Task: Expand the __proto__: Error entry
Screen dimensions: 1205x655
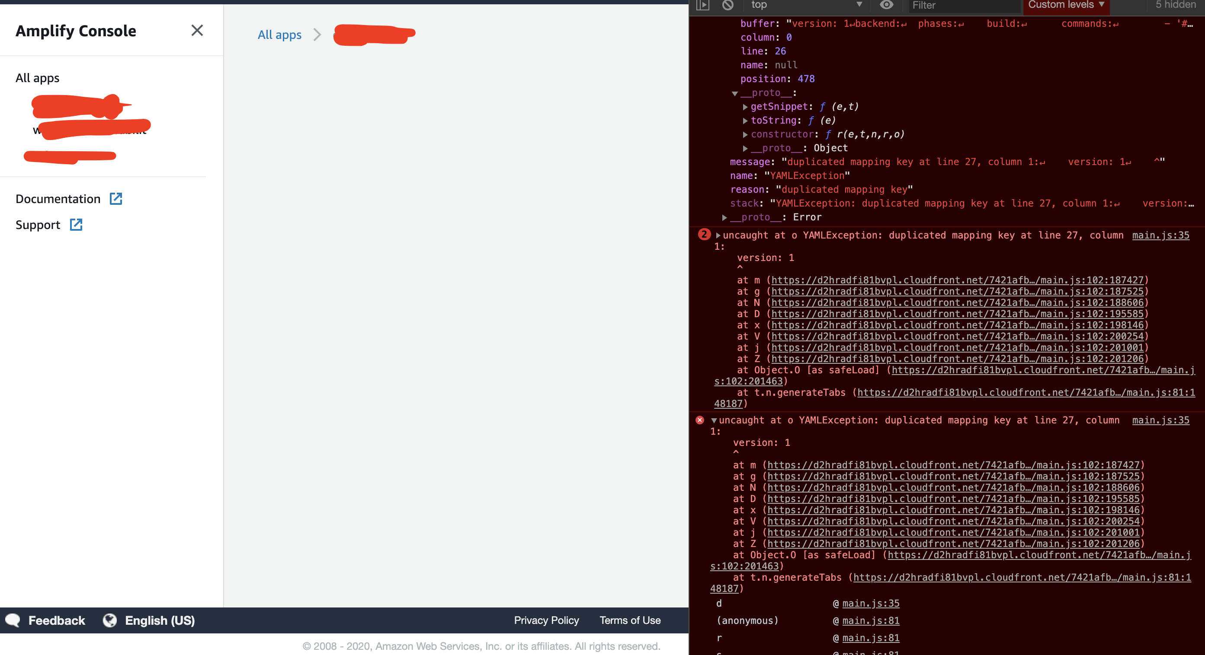Action: pyautogui.click(x=724, y=218)
